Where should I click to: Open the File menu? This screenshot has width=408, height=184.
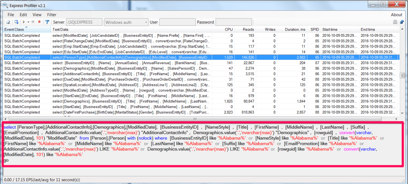11,15
